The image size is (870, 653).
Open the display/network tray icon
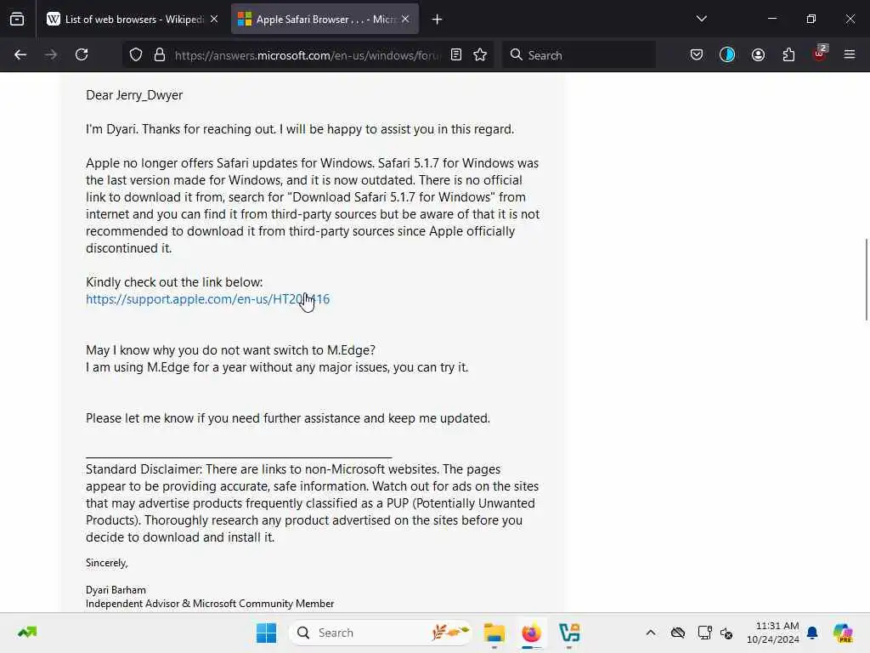[704, 633]
